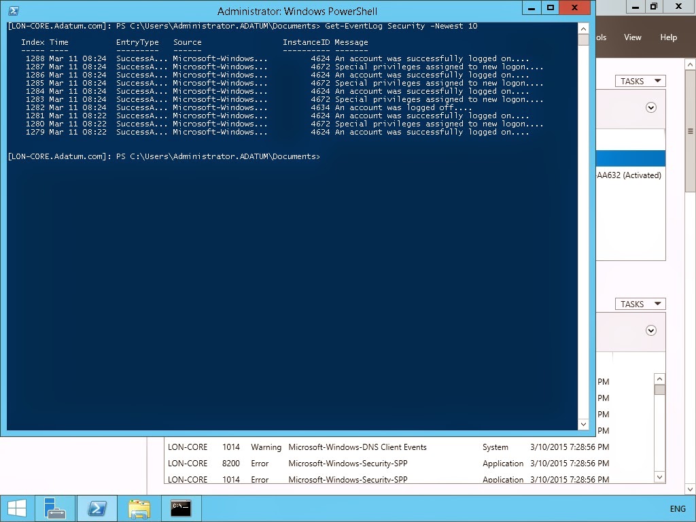Collapse the top panel via its chevron
Viewport: 696px width, 522px height.
(650, 107)
